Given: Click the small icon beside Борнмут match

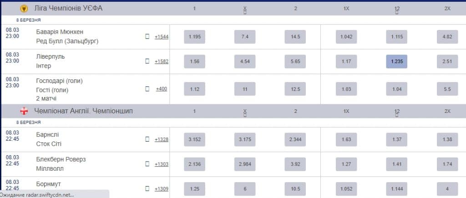Looking at the screenshot, I should pos(147,188).
